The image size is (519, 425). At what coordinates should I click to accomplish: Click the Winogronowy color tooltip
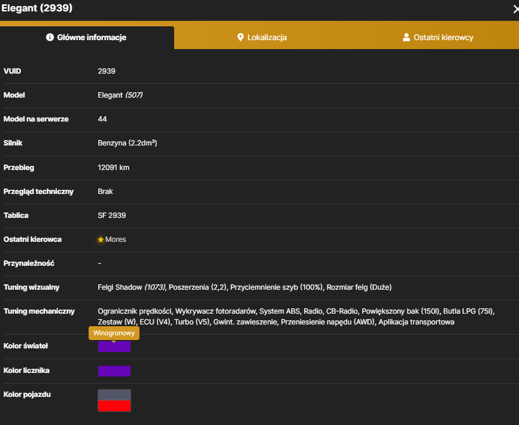click(114, 333)
